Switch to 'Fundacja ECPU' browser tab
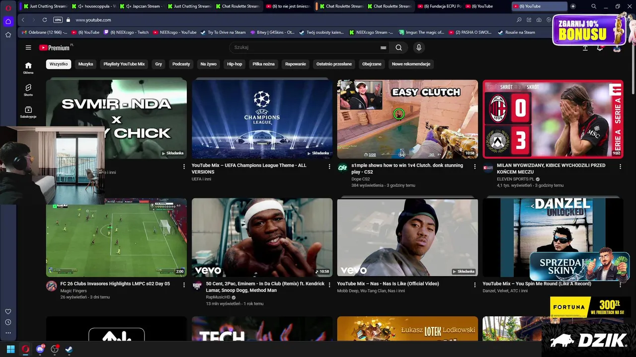The image size is (636, 357). pyautogui.click(x=439, y=6)
